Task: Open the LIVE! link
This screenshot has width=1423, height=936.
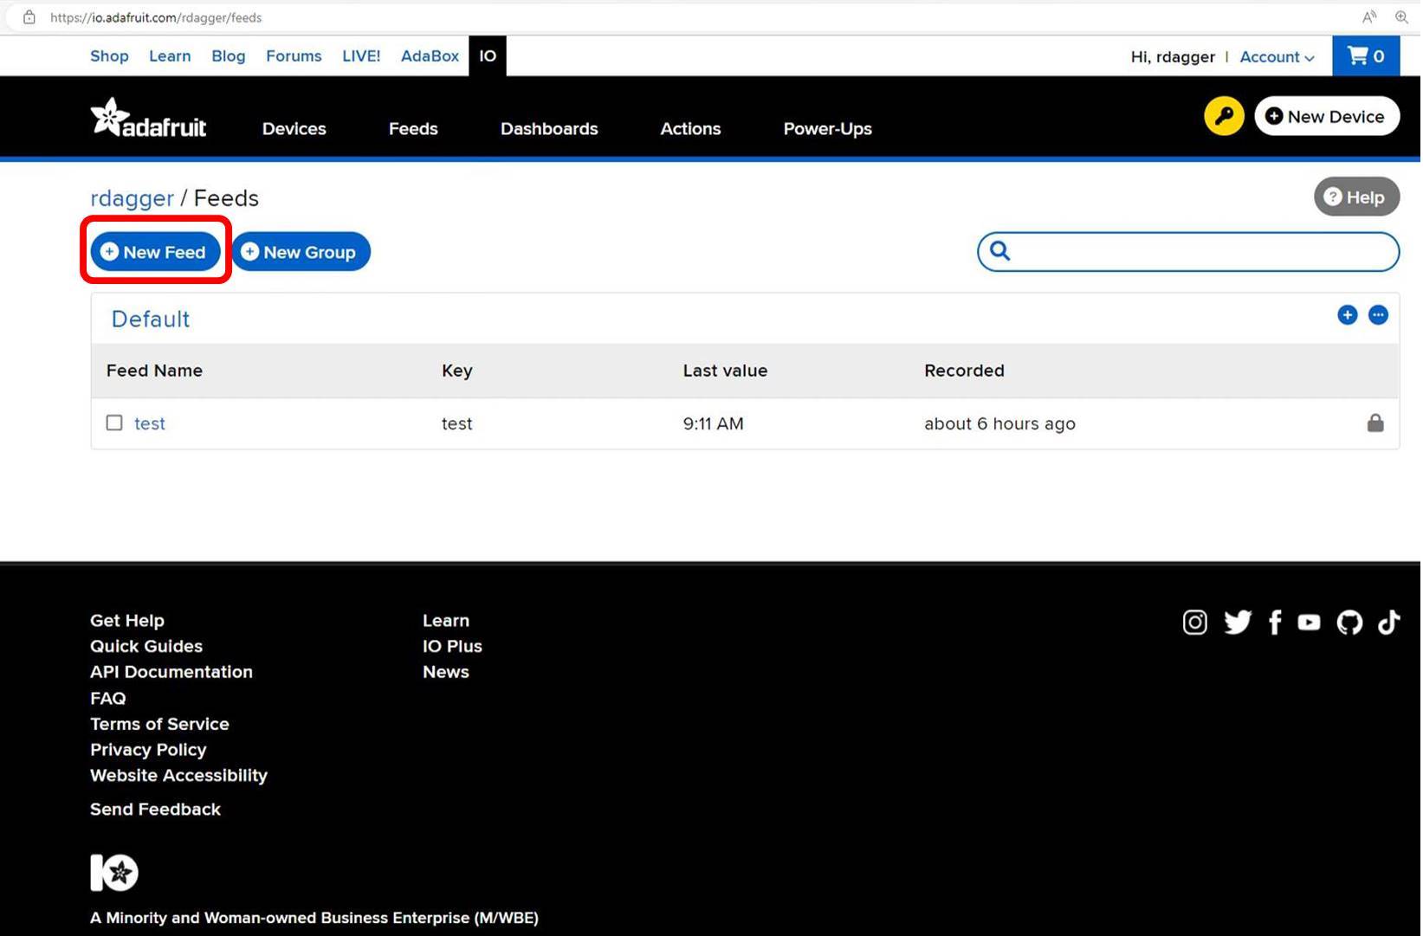Action: 361,56
